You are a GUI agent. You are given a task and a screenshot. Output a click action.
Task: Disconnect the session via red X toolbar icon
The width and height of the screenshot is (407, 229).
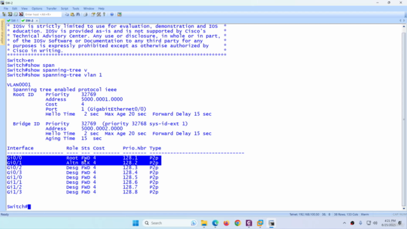(x=21, y=14)
